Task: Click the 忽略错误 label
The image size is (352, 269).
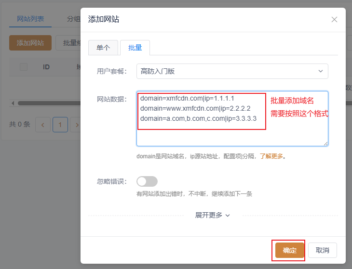Action: [x=111, y=181]
